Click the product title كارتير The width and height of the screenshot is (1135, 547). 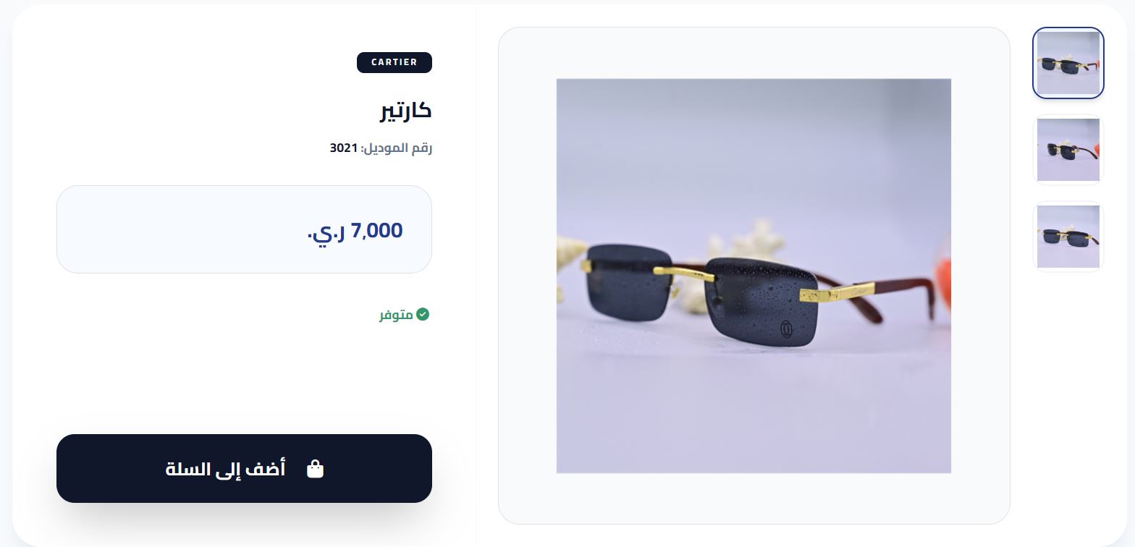click(x=405, y=111)
